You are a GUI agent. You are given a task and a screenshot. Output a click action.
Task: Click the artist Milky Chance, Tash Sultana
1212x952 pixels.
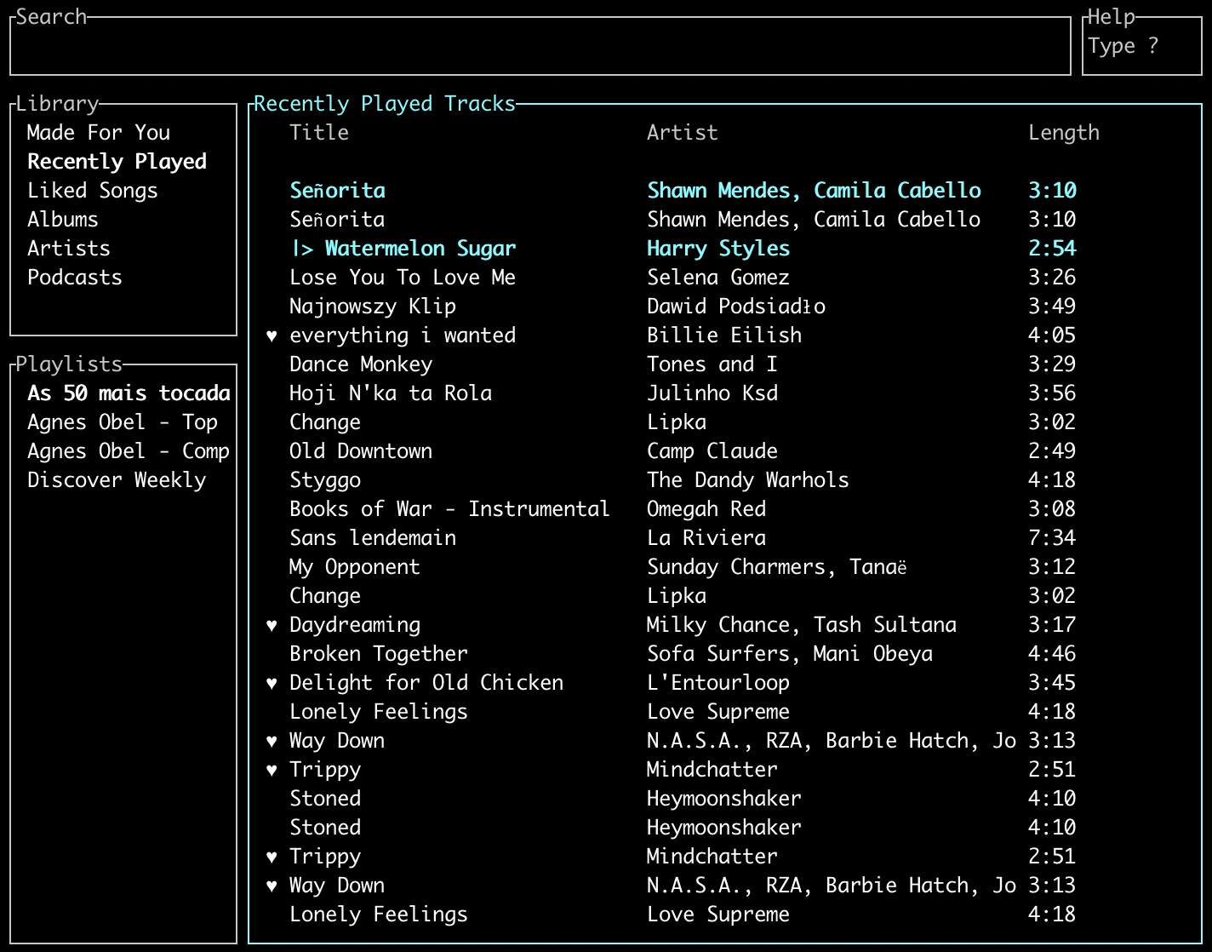coord(802,625)
